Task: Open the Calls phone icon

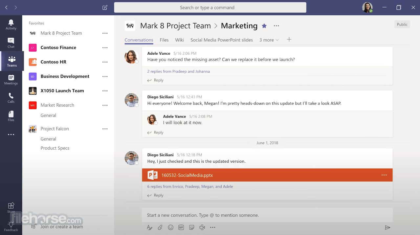Action: click(x=11, y=98)
